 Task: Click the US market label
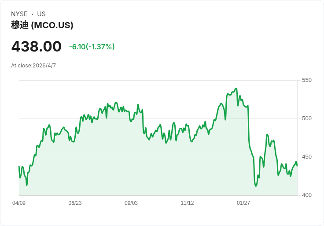click(x=41, y=14)
